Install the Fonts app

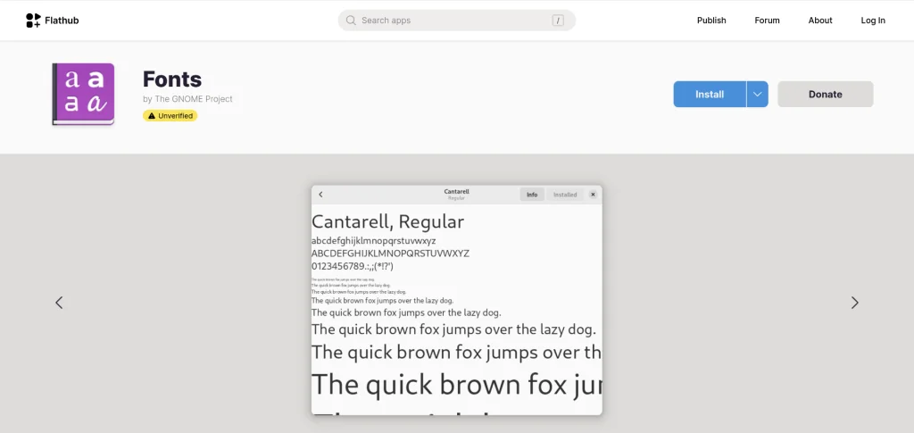point(710,95)
